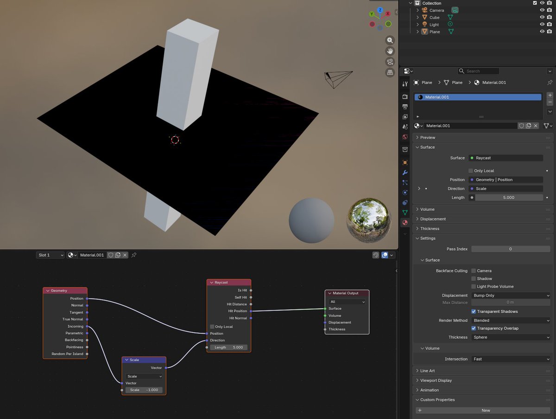Open the View Layer properties tab
Image resolution: width=556 pixels, height=419 pixels.
coord(405,117)
